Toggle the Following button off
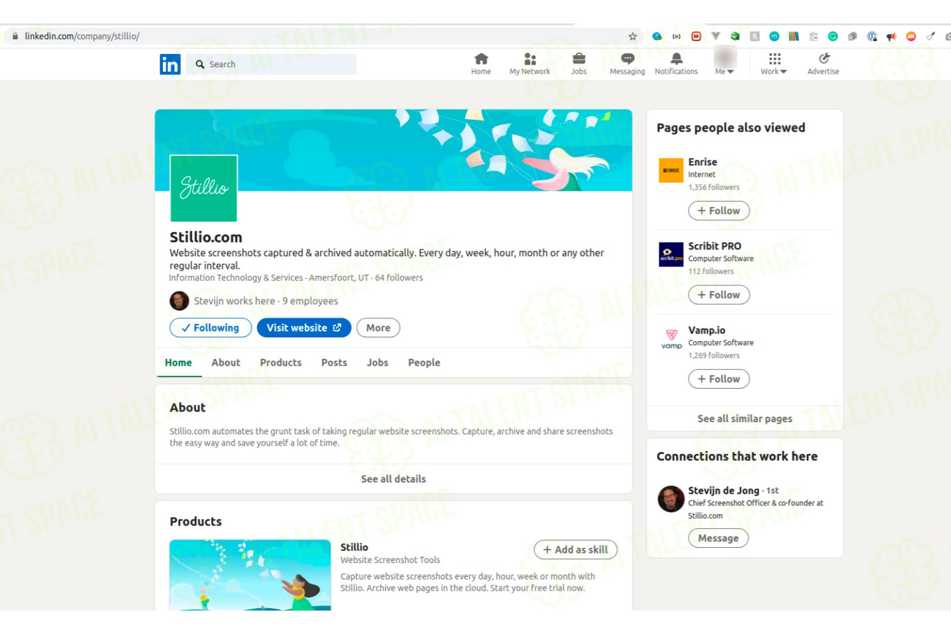Viewport: 951px width, 634px height. click(210, 328)
